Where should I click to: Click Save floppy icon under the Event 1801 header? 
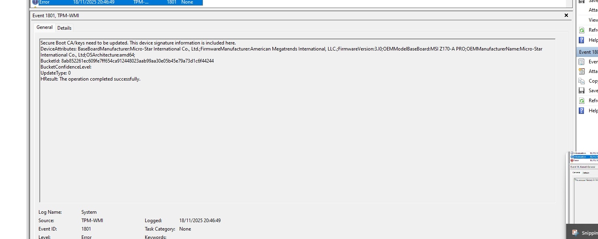(582, 91)
